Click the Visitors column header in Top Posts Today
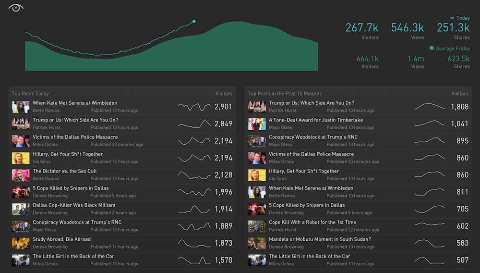 pyautogui.click(x=224, y=94)
